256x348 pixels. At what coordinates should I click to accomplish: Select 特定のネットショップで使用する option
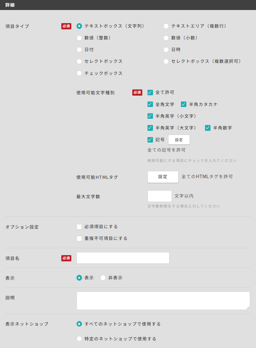(79, 339)
